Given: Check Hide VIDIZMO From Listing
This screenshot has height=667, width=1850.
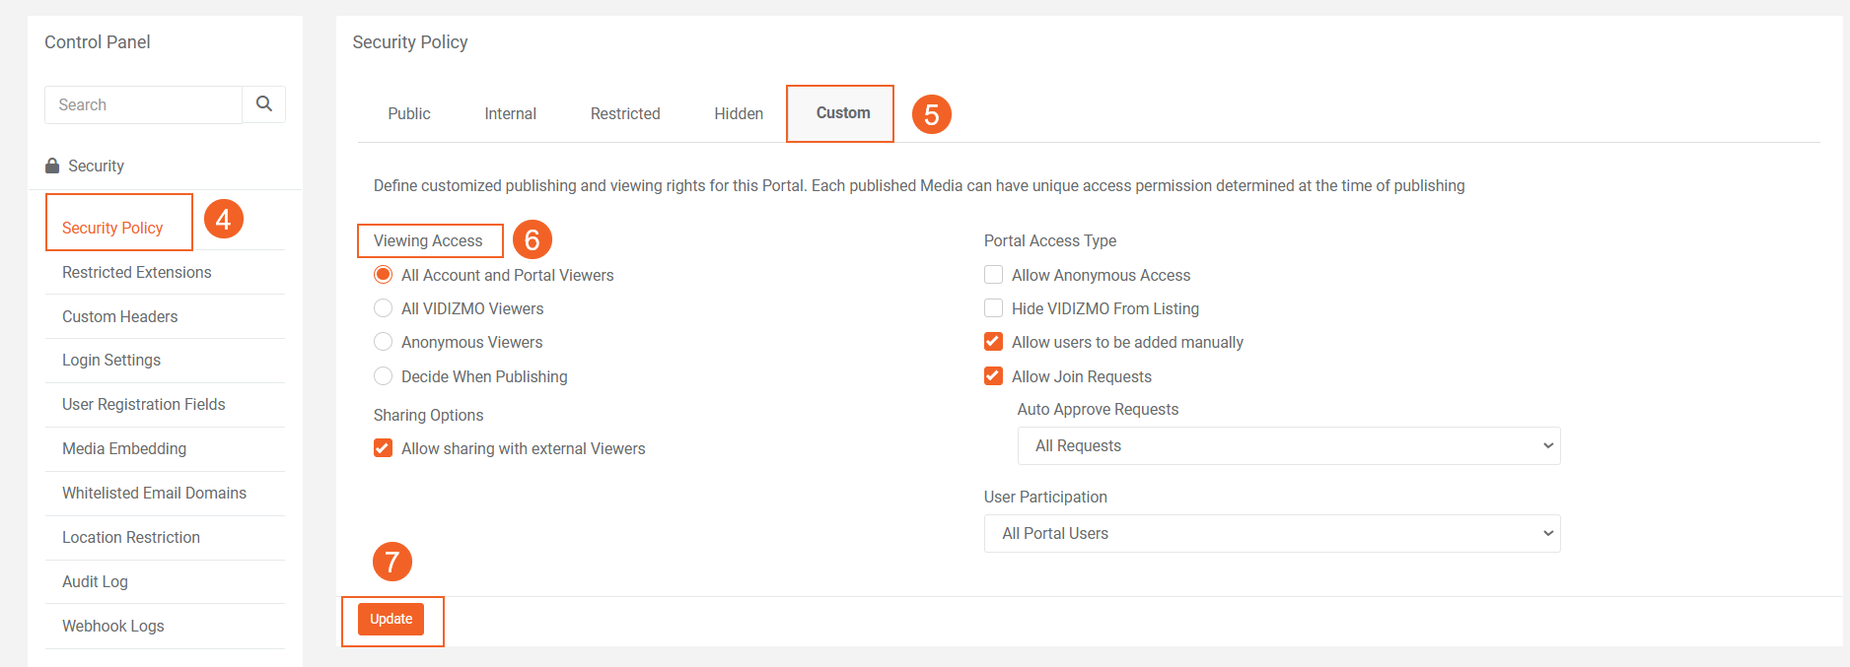Looking at the screenshot, I should coord(993,308).
